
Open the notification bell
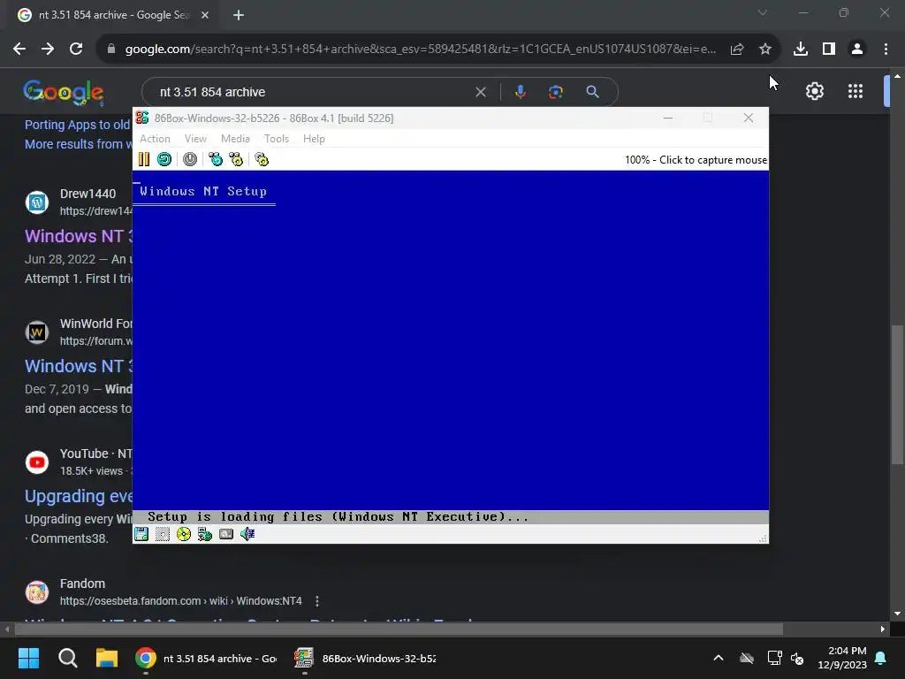click(x=881, y=658)
